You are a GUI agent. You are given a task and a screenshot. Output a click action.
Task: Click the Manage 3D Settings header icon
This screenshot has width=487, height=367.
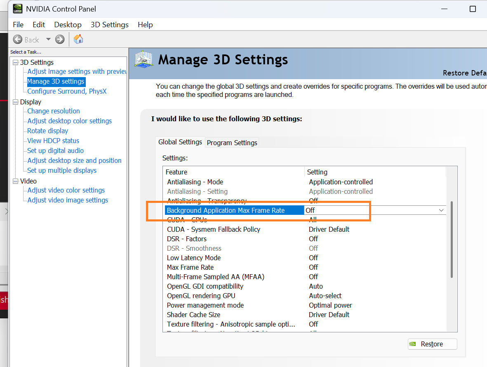click(144, 60)
